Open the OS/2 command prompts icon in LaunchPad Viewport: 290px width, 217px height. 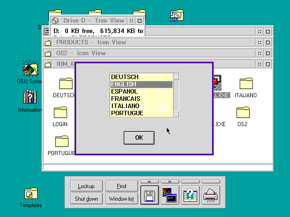click(170, 195)
